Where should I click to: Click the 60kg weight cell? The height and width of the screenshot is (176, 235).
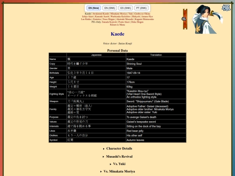[x=156, y=86]
